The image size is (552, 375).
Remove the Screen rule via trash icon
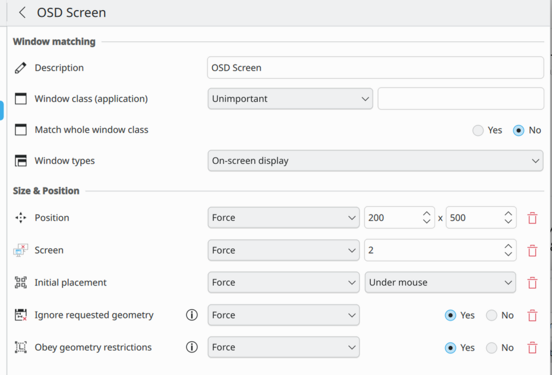[x=532, y=251]
